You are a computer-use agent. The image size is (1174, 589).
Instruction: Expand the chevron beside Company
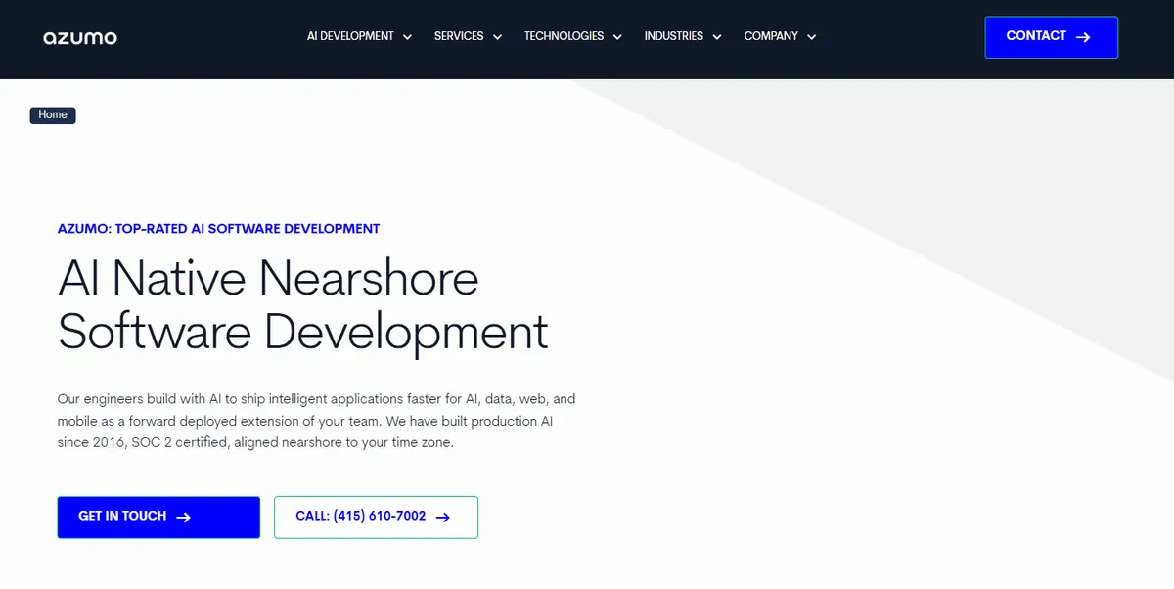811,37
